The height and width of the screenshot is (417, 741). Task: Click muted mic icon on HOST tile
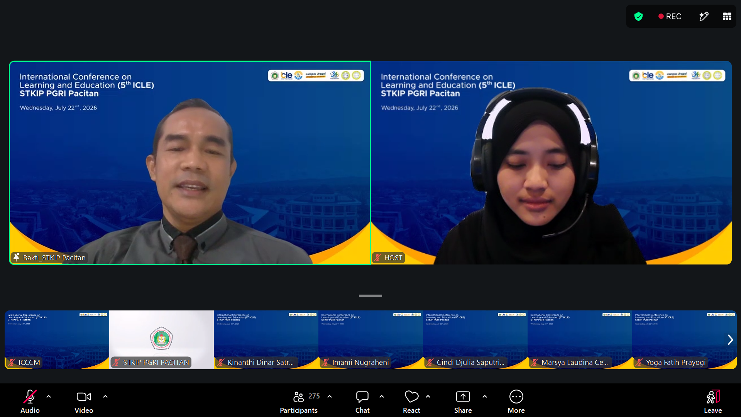(x=377, y=258)
